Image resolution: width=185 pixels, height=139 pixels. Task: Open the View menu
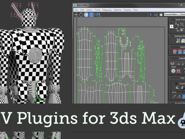coord(136,10)
